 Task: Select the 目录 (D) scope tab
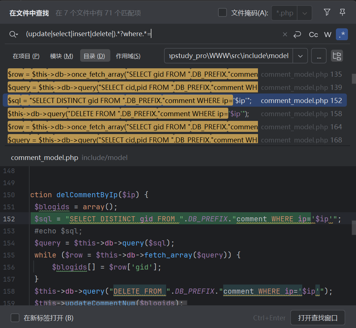pos(95,56)
